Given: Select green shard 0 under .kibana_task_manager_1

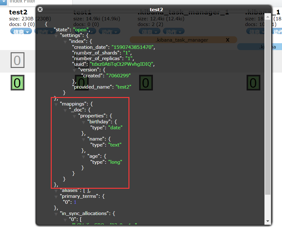Looking at the screenshot, I should pyautogui.click(x=146, y=83).
